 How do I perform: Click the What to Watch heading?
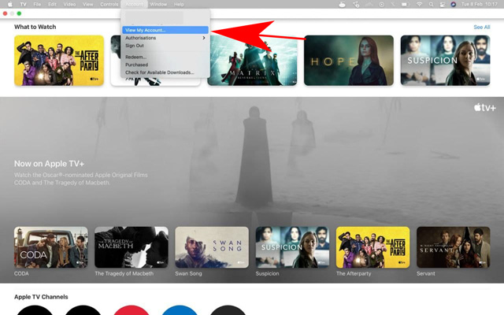pyautogui.click(x=35, y=27)
